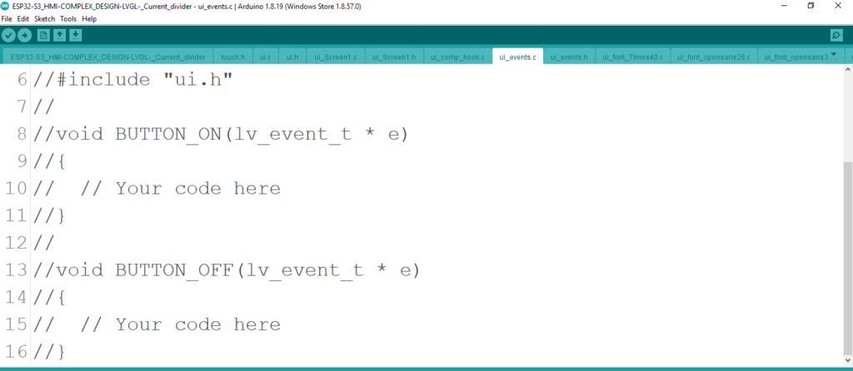Open the Edit menu
This screenshot has height=371, width=853.
[x=22, y=18]
